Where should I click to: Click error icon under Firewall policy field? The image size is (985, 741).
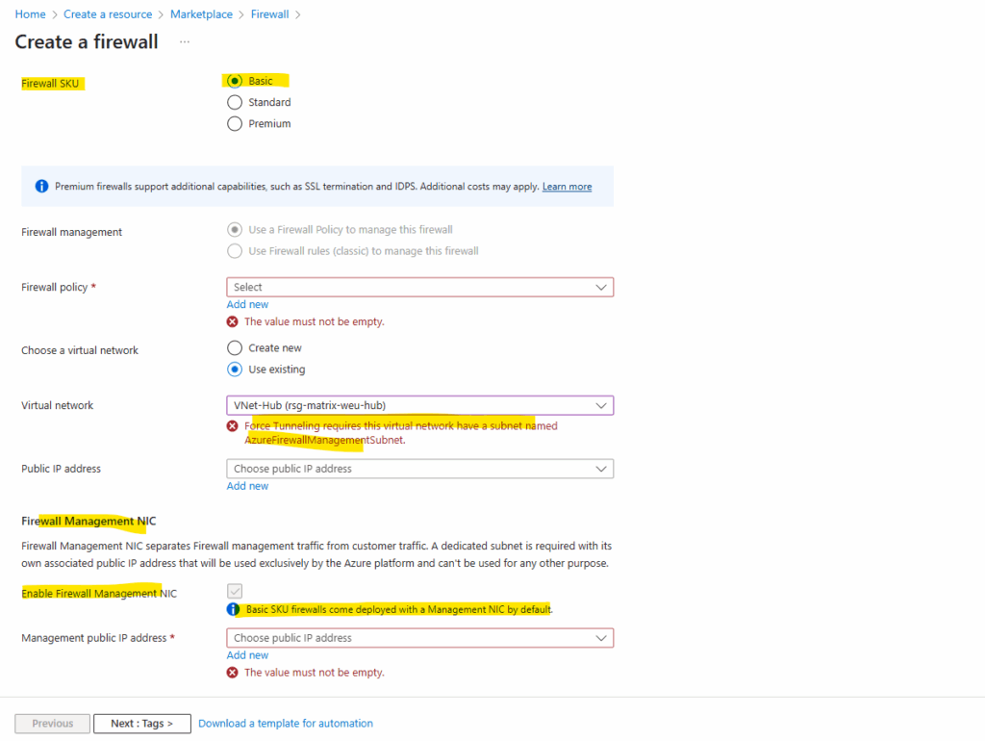(233, 321)
